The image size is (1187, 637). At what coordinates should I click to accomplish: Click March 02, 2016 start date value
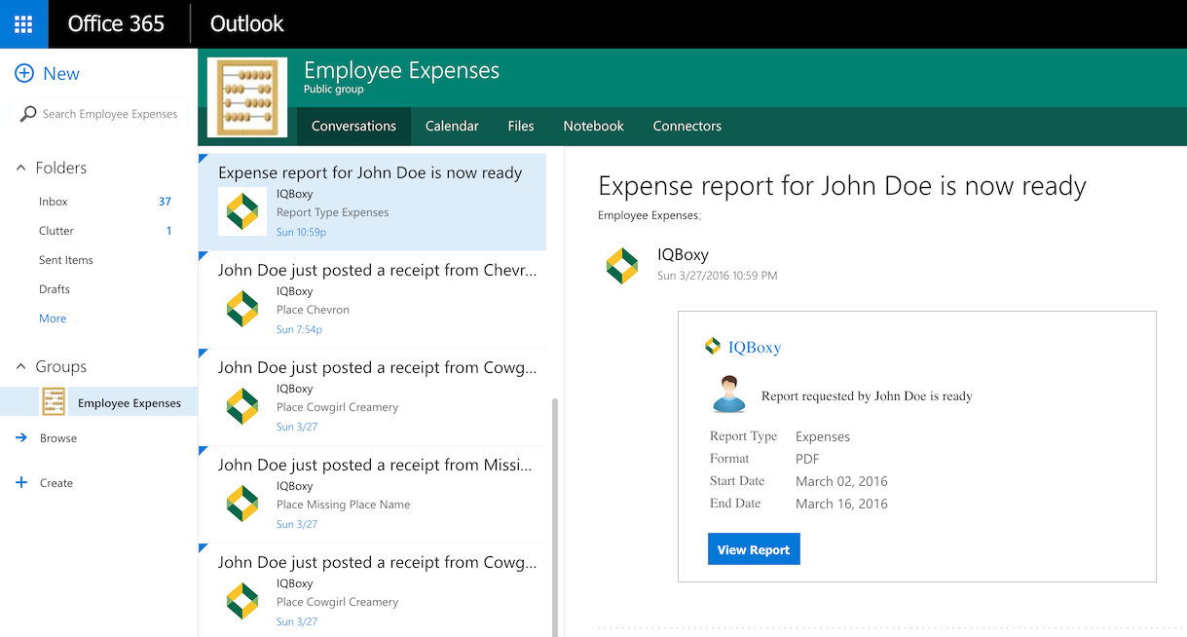841,481
